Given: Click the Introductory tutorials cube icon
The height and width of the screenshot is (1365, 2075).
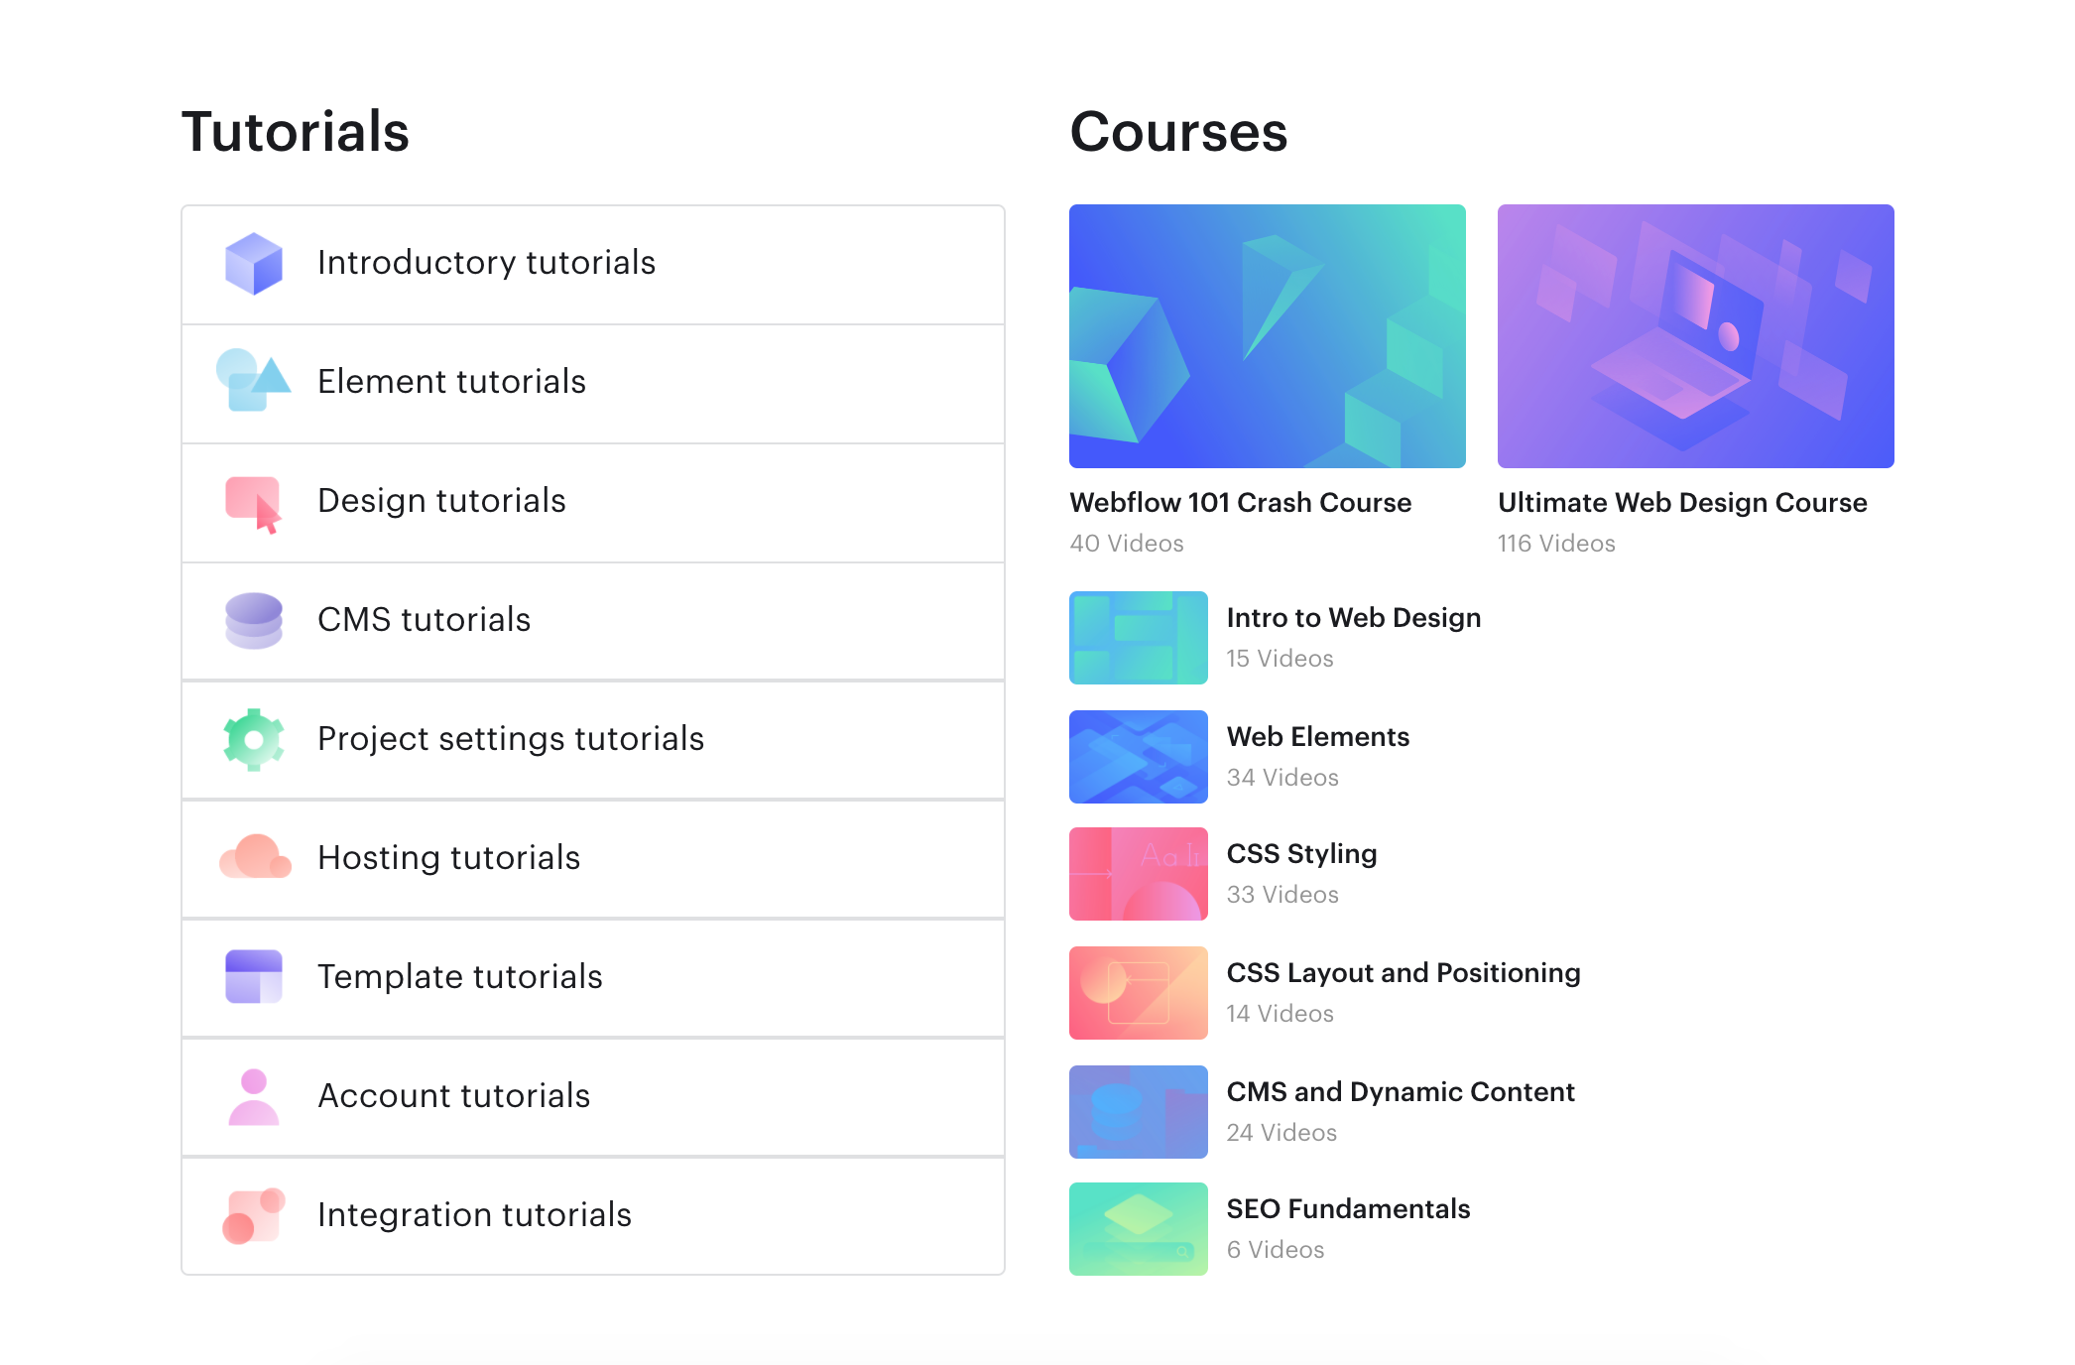Looking at the screenshot, I should pyautogui.click(x=254, y=263).
